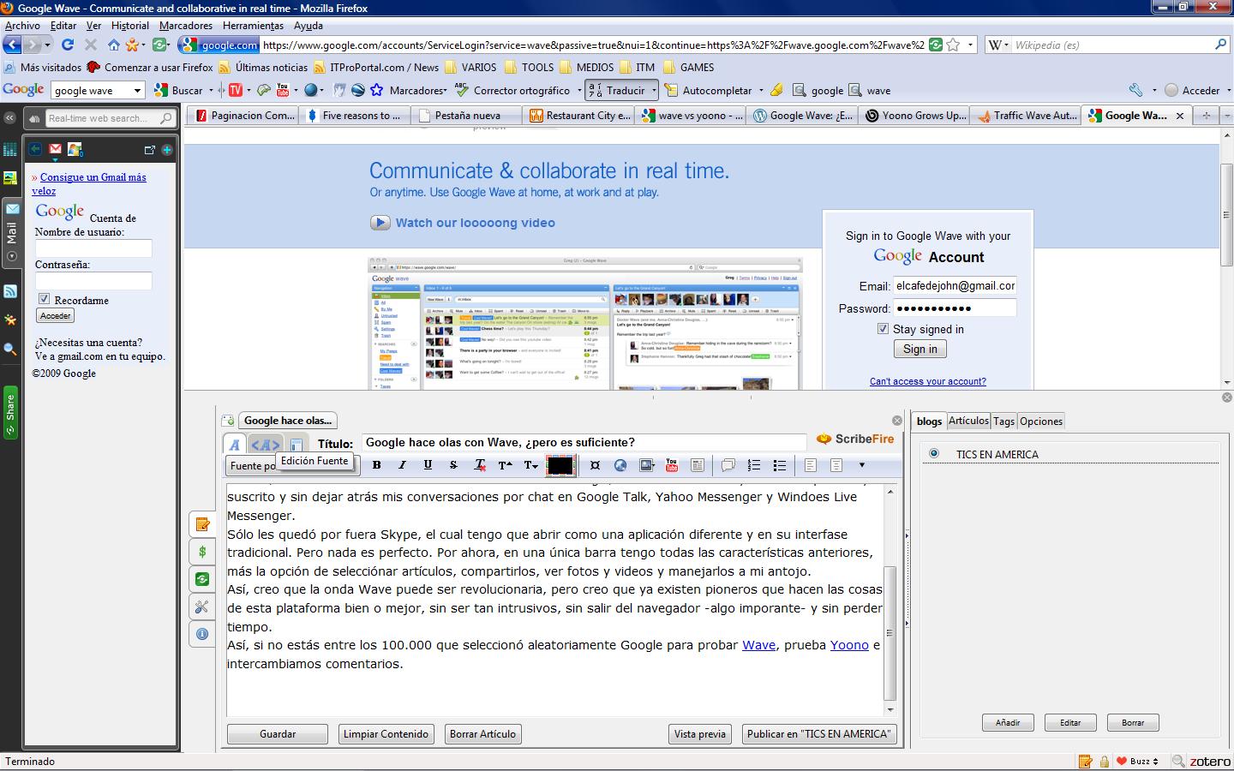Open ScribeFire monetize dollar side tab
1234x771 pixels.
[202, 552]
